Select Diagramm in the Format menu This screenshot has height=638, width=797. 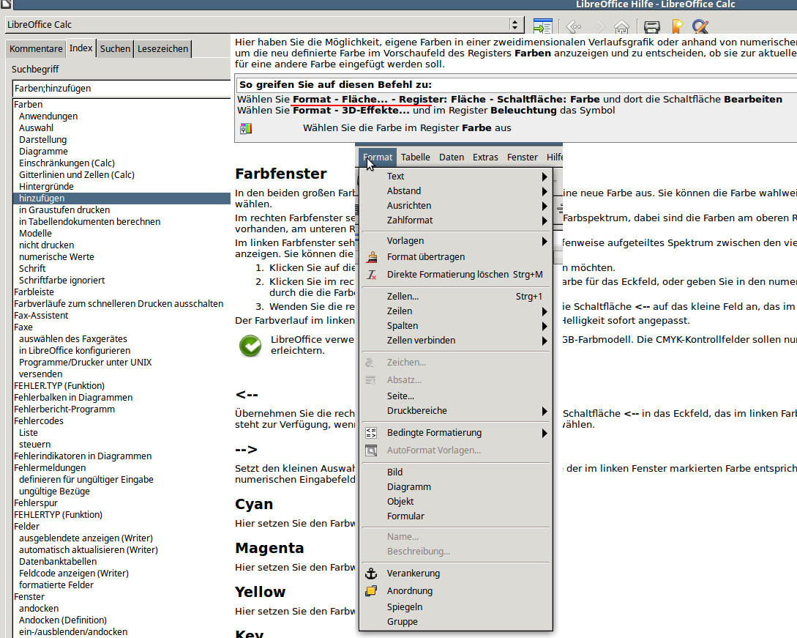(456, 487)
